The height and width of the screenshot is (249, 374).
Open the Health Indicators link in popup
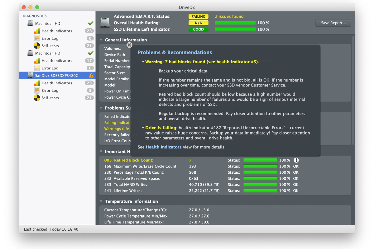pyautogui.click(x=164, y=147)
